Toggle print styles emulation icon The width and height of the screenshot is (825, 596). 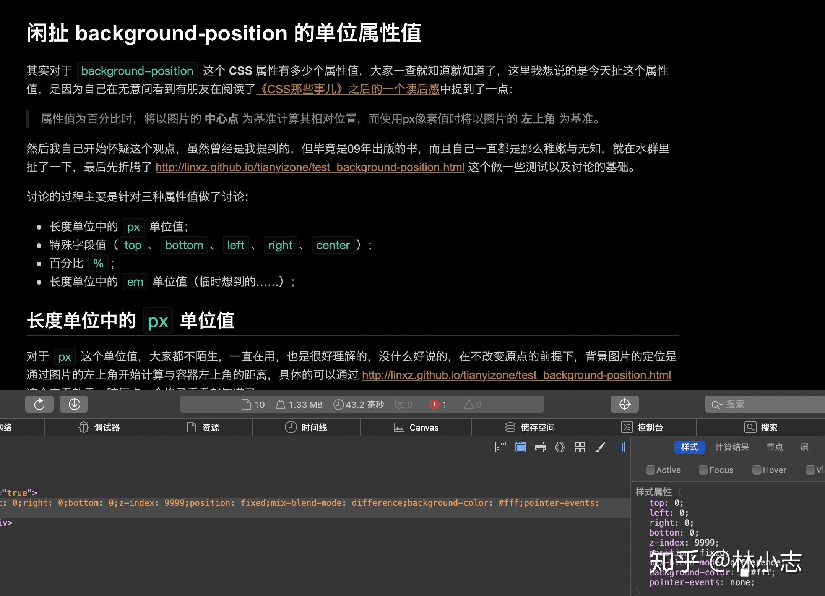(540, 447)
